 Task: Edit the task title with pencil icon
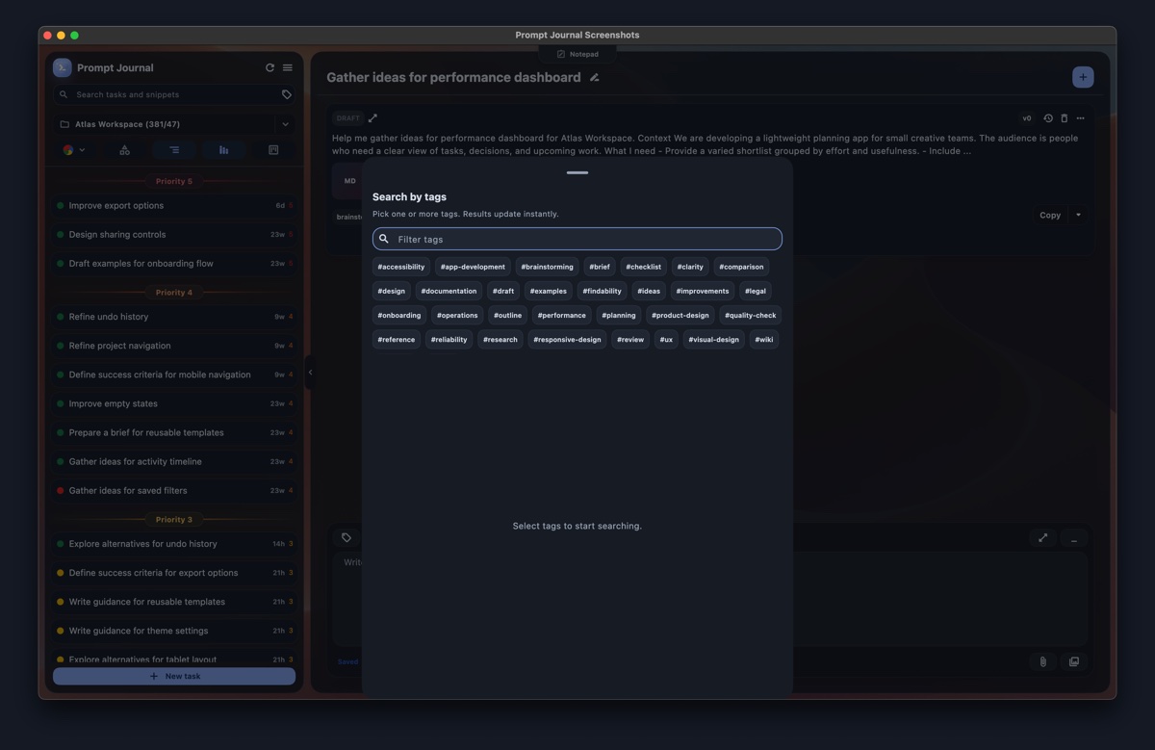tap(594, 78)
